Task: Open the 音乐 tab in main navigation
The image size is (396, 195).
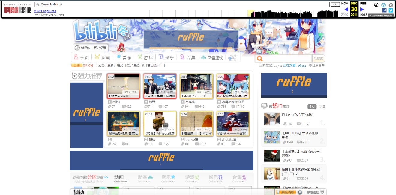Action: [124, 57]
